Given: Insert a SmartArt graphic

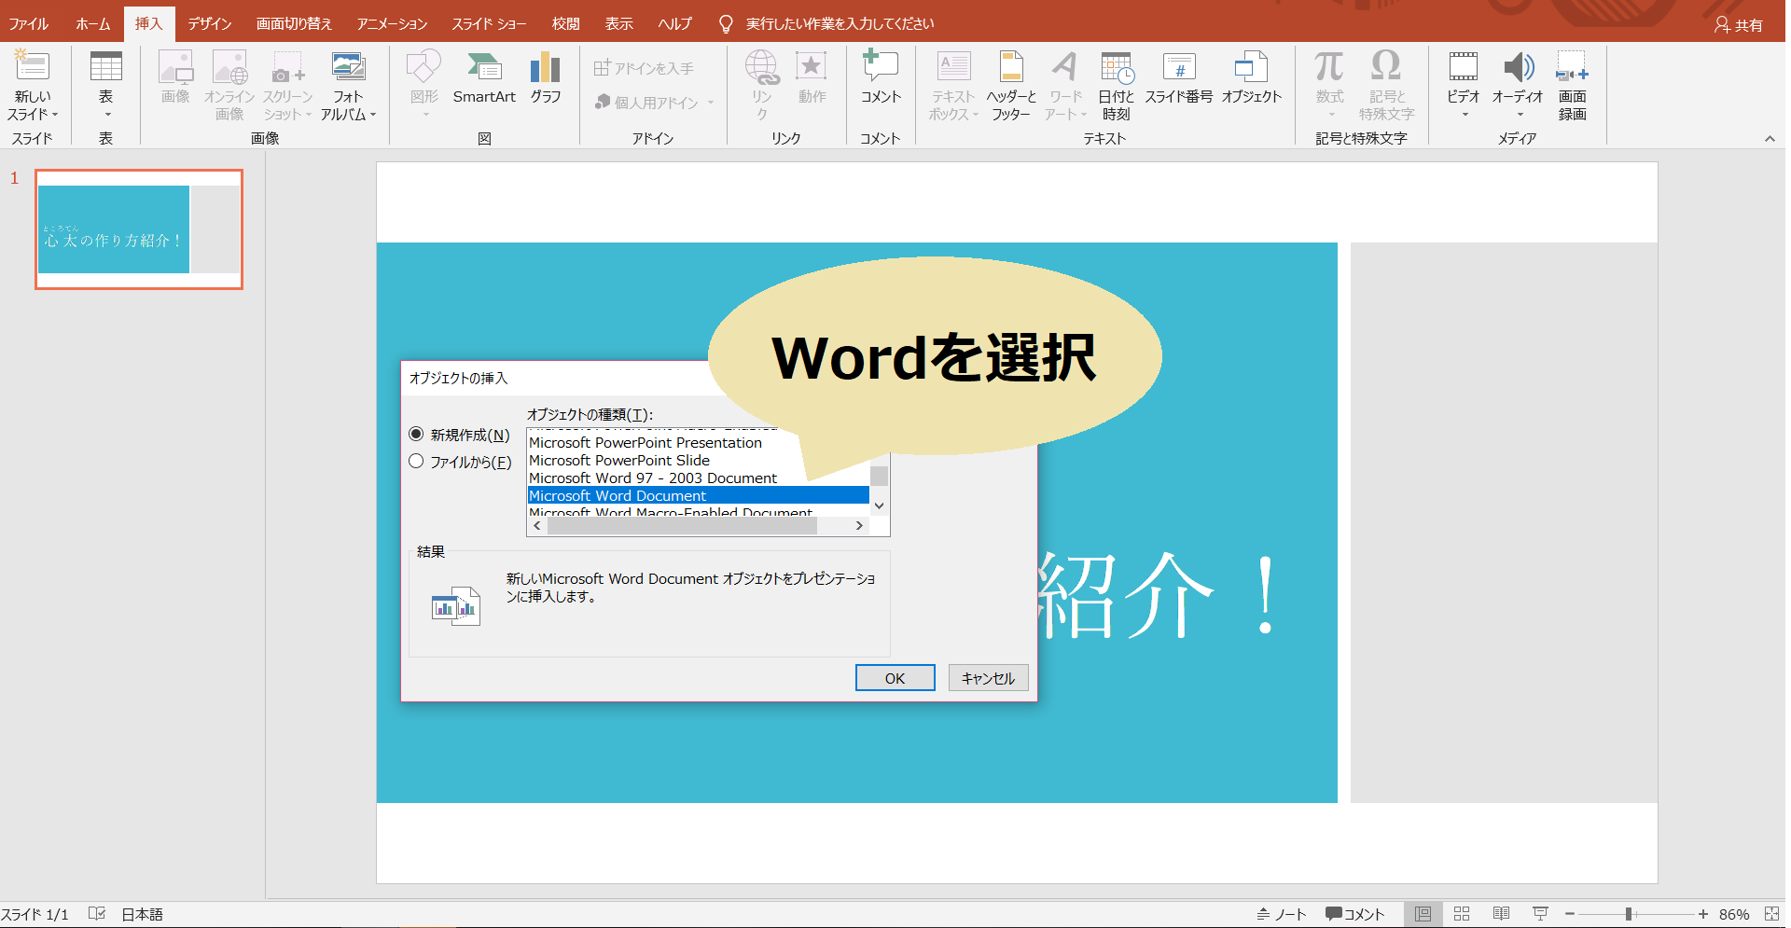Looking at the screenshot, I should [484, 84].
